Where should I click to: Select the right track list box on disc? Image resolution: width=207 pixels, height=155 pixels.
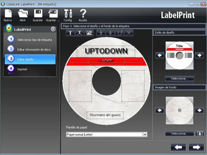pos(133,86)
